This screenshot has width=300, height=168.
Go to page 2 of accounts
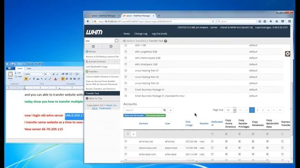click(x=257, y=110)
